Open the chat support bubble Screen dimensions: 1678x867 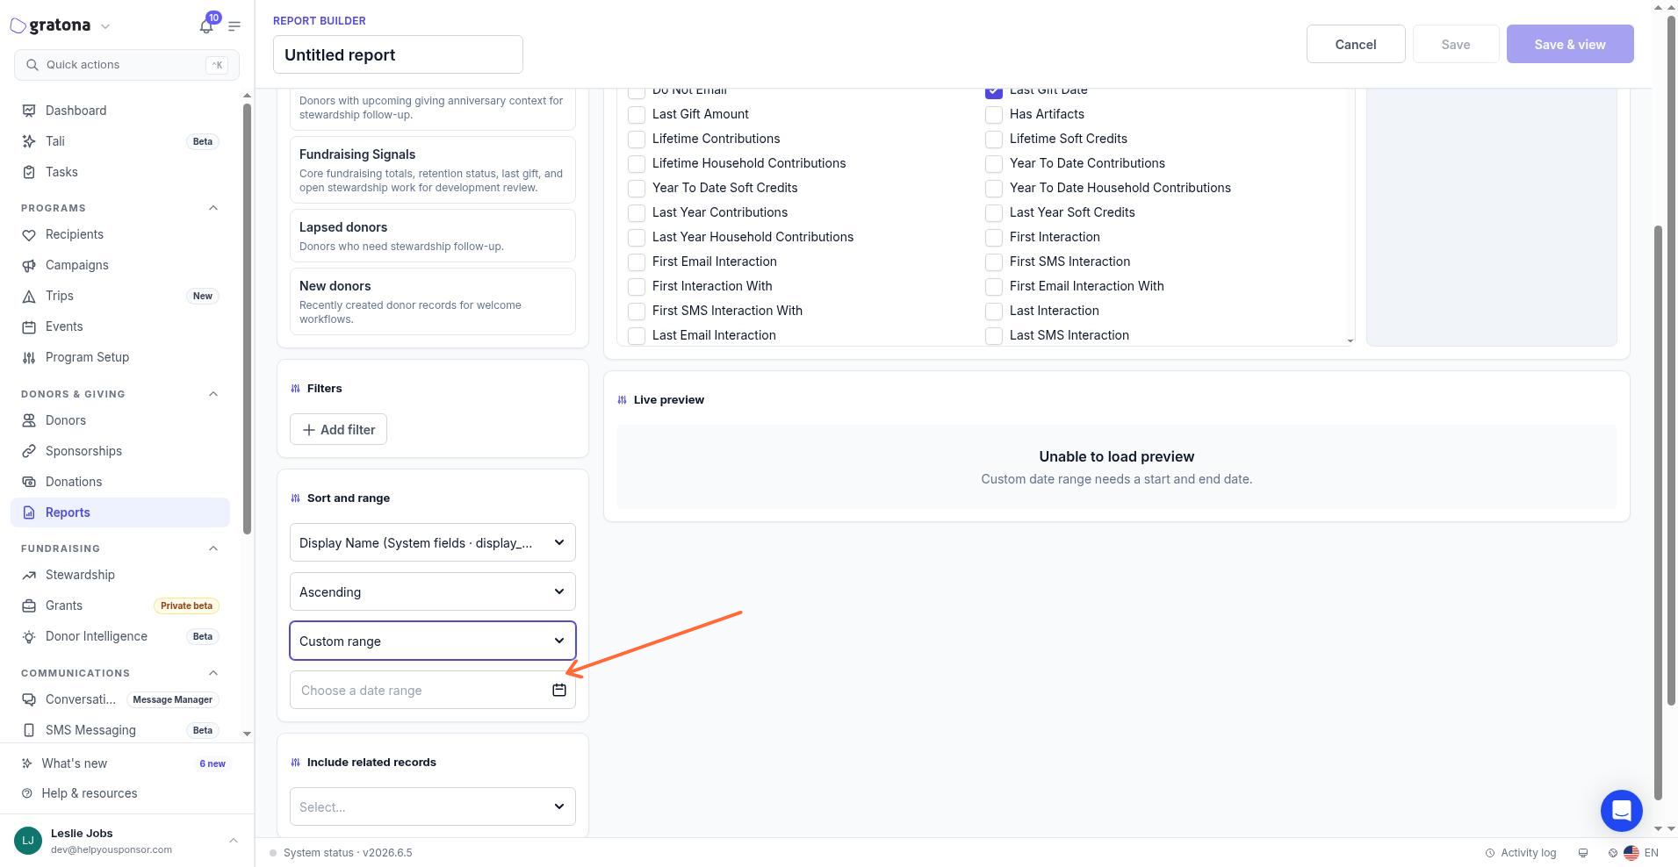(1621, 810)
